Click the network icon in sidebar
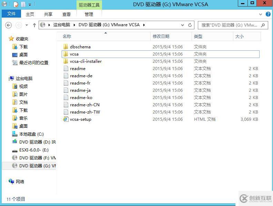Image resolution: width=273 pixels, height=206 pixels. pyautogui.click(x=11, y=182)
